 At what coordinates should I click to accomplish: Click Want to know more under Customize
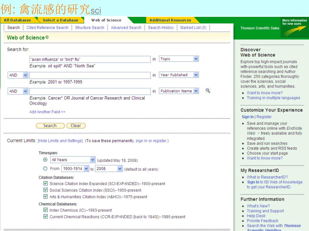pos(265,158)
